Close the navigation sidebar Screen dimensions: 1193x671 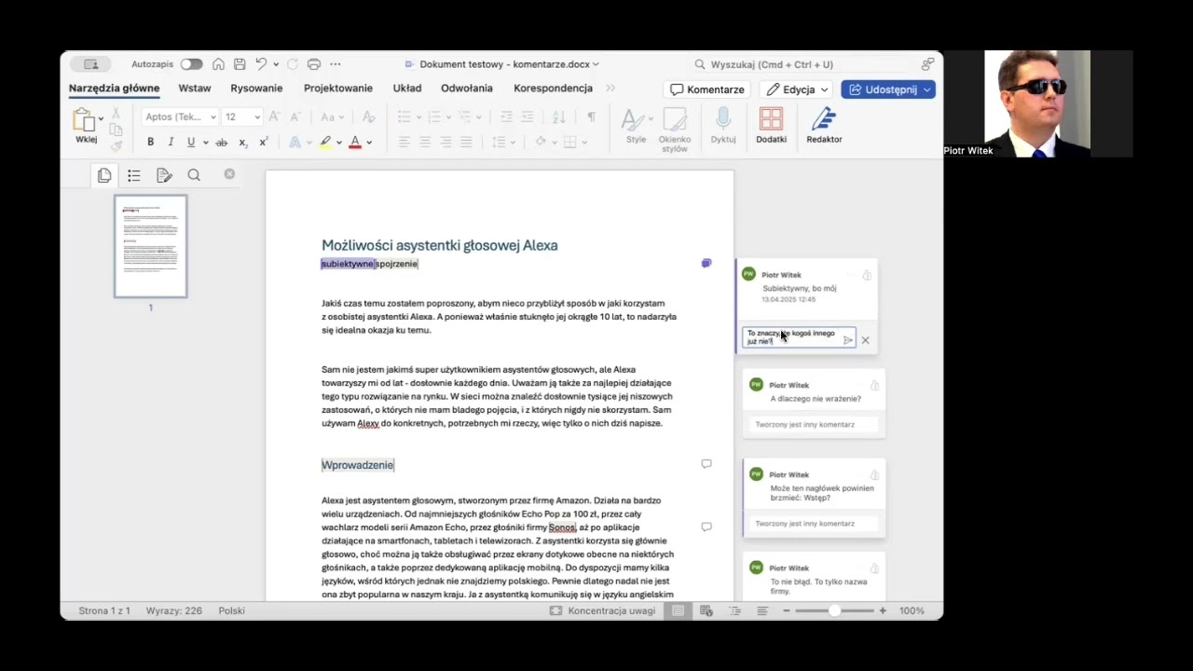coord(229,174)
